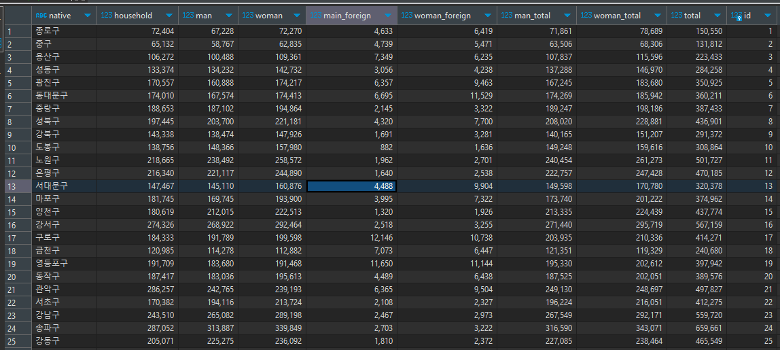Click the 123 icon beside woman header
The image size is (780, 350).
[x=248, y=16]
